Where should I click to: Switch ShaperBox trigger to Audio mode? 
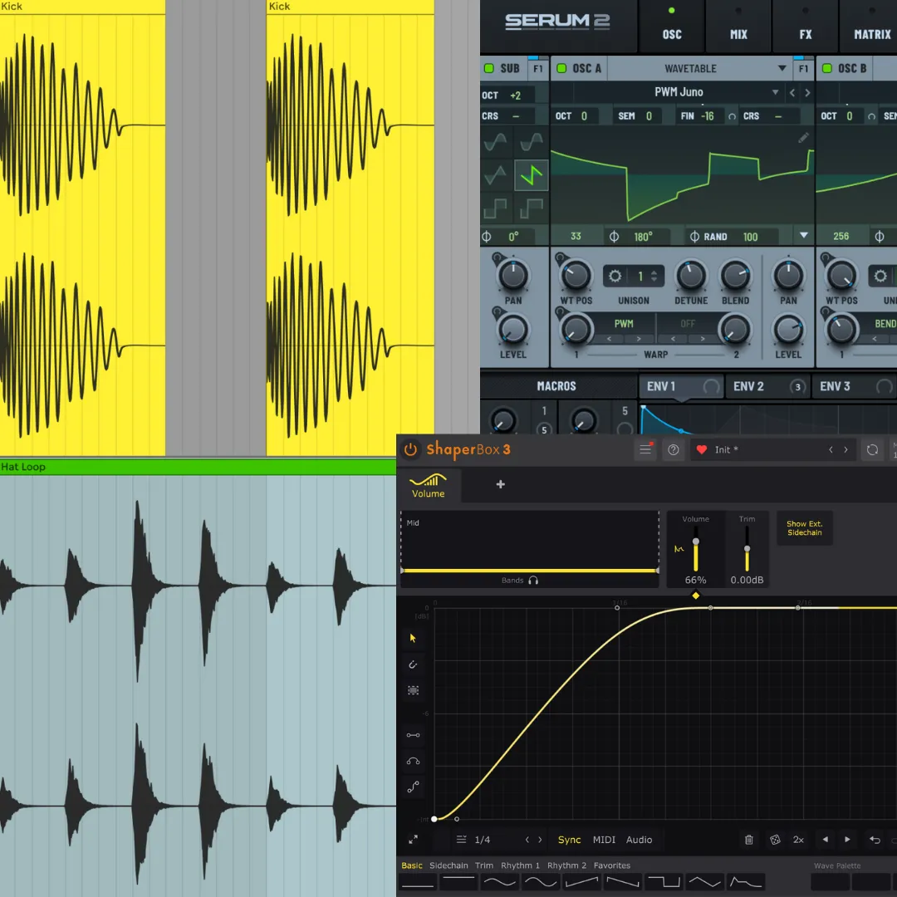tap(639, 839)
